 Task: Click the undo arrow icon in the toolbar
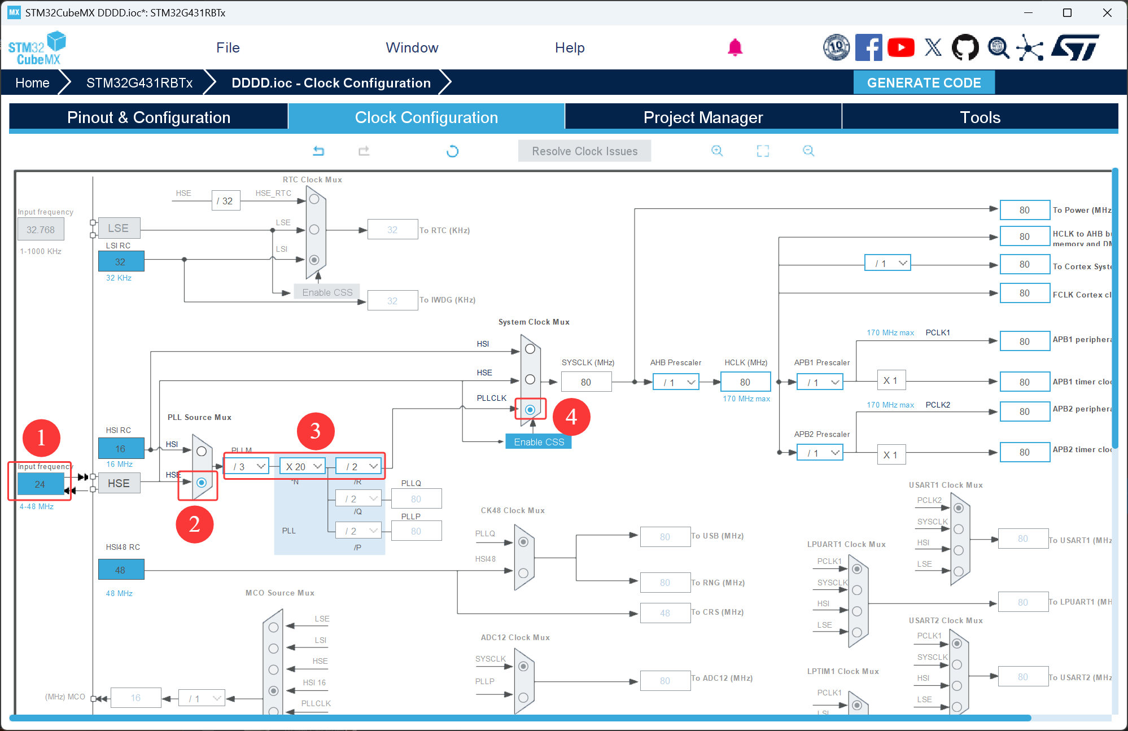coord(318,151)
